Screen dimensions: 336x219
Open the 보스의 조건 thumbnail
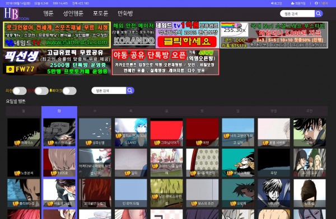(x=203, y=193)
